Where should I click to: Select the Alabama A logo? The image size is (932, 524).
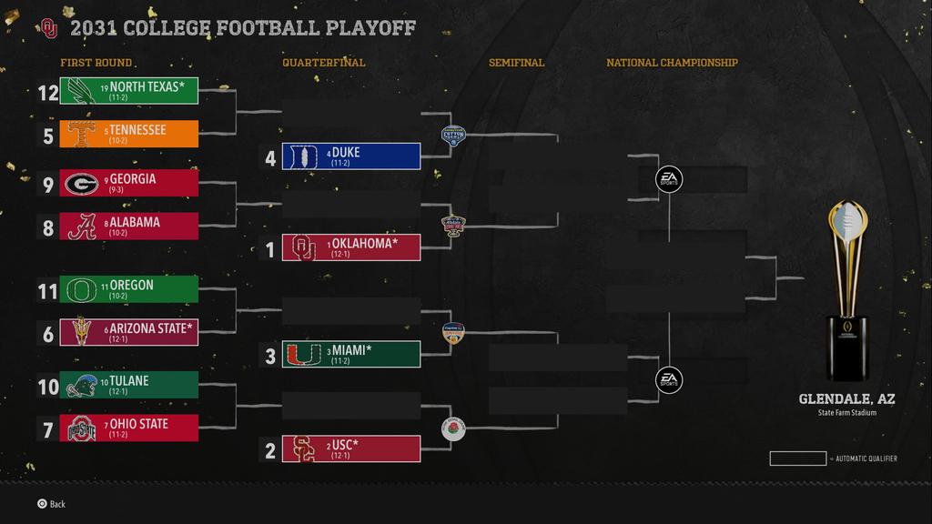coord(81,227)
